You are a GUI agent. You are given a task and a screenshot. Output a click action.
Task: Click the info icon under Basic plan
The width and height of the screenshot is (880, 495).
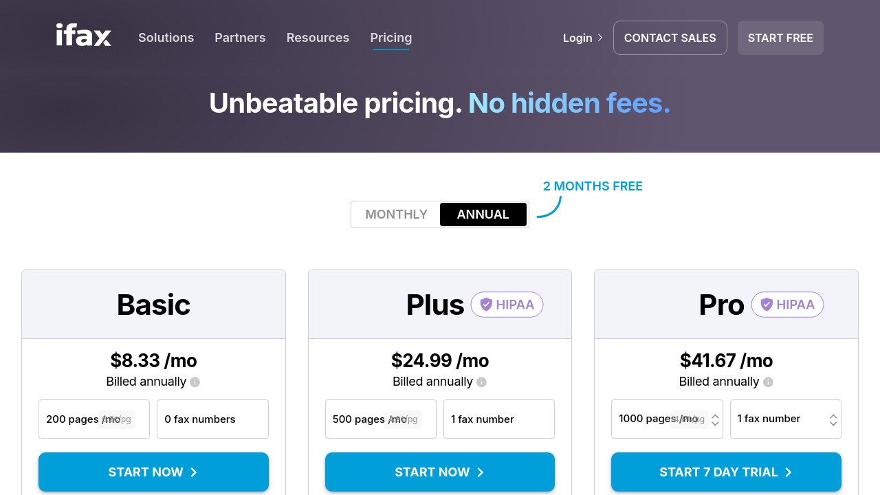[195, 382]
